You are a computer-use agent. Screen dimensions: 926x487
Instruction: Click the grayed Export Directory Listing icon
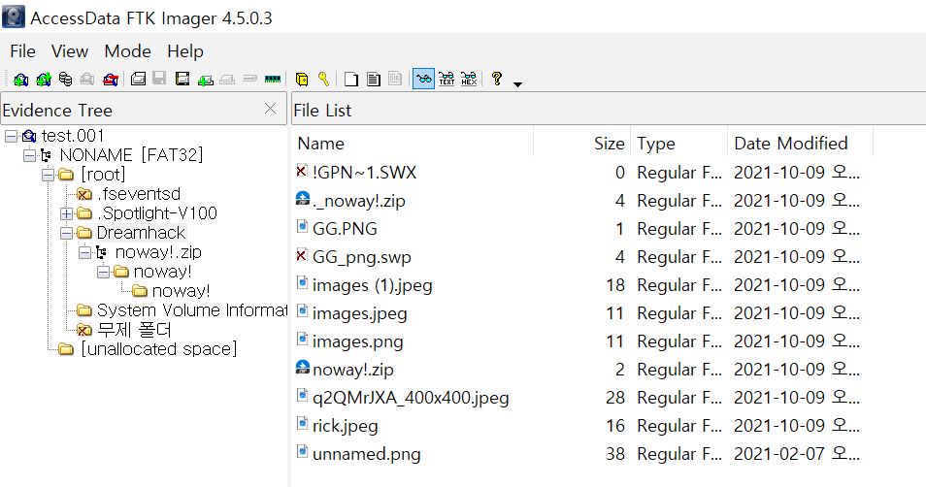(395, 80)
